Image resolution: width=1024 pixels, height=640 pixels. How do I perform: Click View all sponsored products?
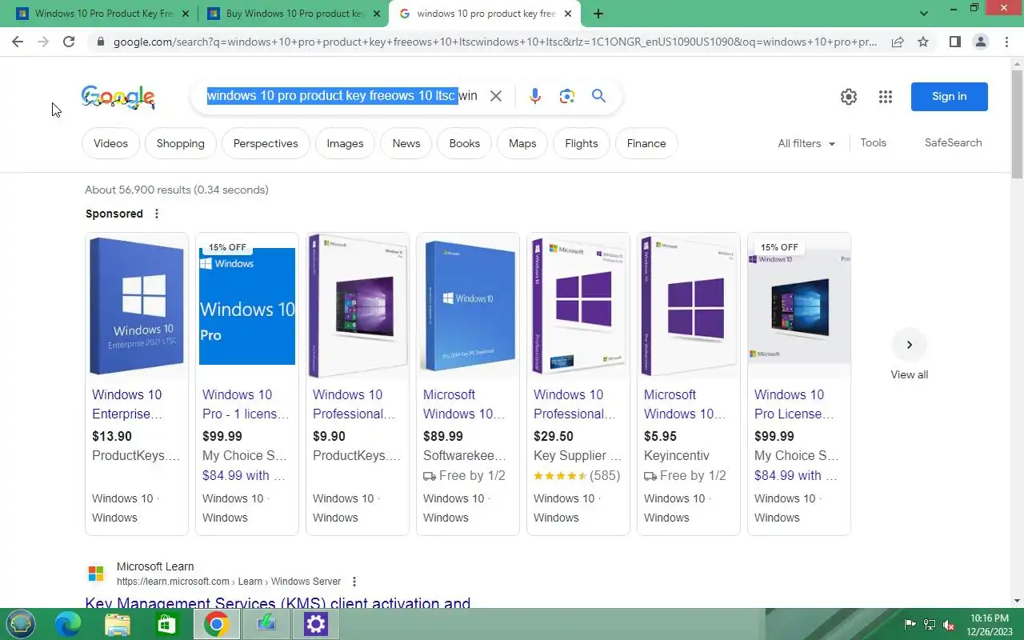(909, 374)
